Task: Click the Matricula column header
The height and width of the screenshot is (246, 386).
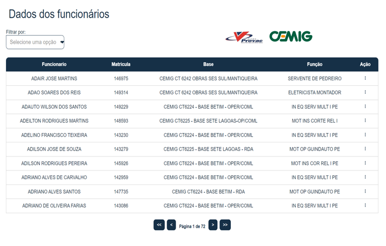Action: [x=121, y=64]
